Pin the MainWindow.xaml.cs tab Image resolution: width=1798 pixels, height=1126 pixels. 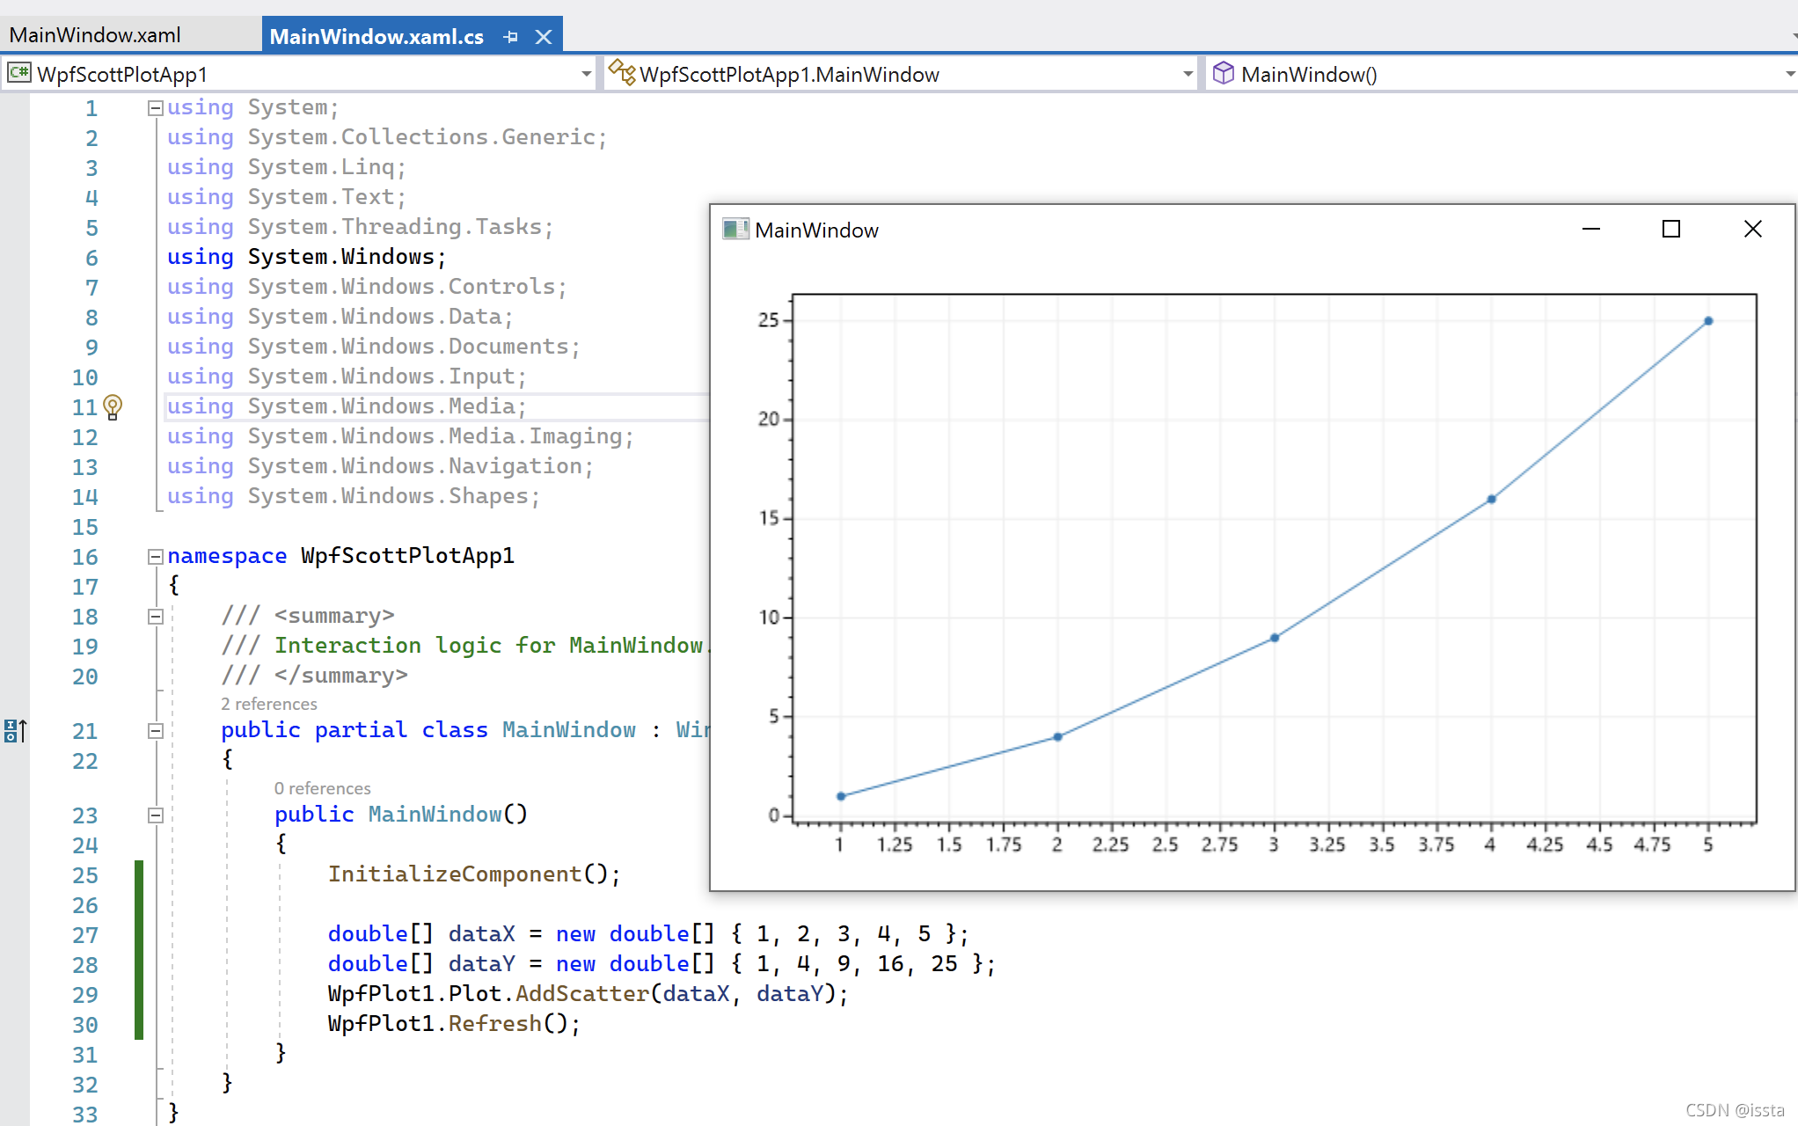click(x=511, y=37)
